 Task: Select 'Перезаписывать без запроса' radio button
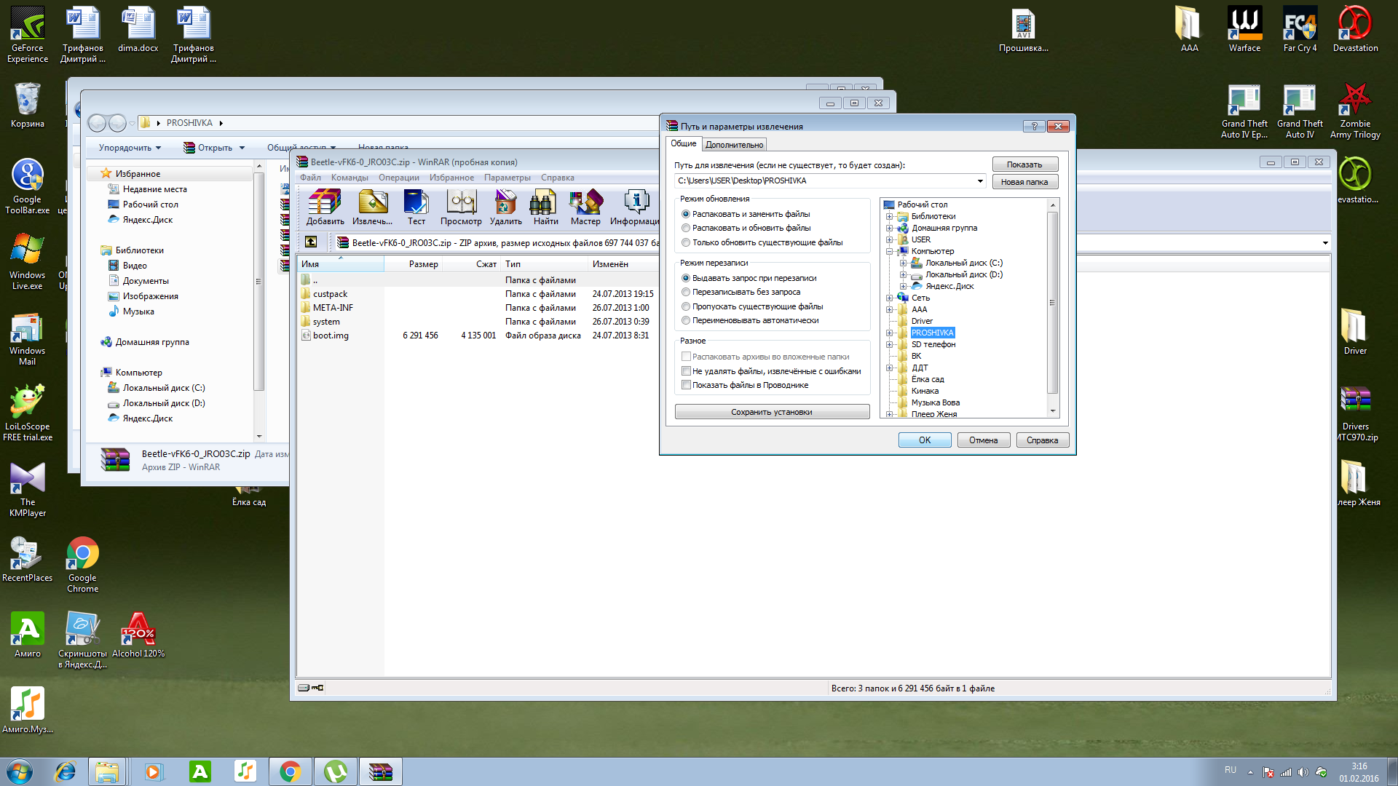686,293
